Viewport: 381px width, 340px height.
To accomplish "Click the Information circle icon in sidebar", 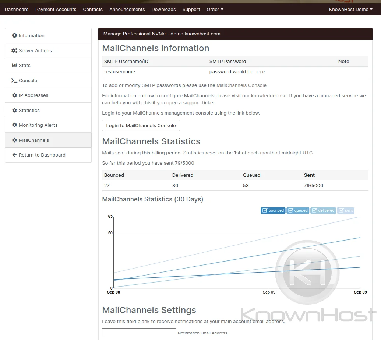I will (14, 36).
